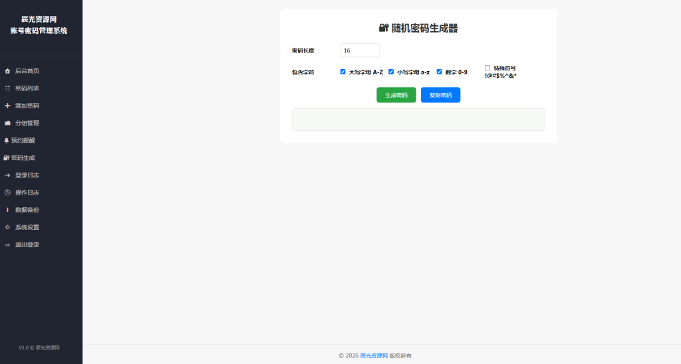Click the green 生成密码 button
The height and width of the screenshot is (364, 681).
pyautogui.click(x=396, y=95)
